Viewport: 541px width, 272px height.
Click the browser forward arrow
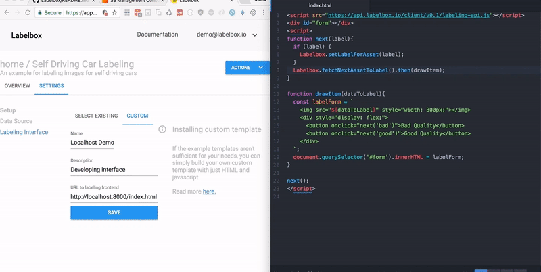18,13
